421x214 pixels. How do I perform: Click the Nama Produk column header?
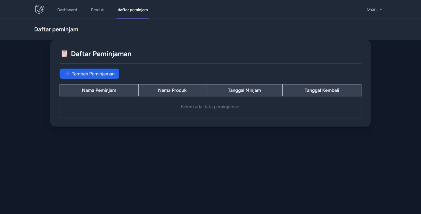click(x=172, y=90)
